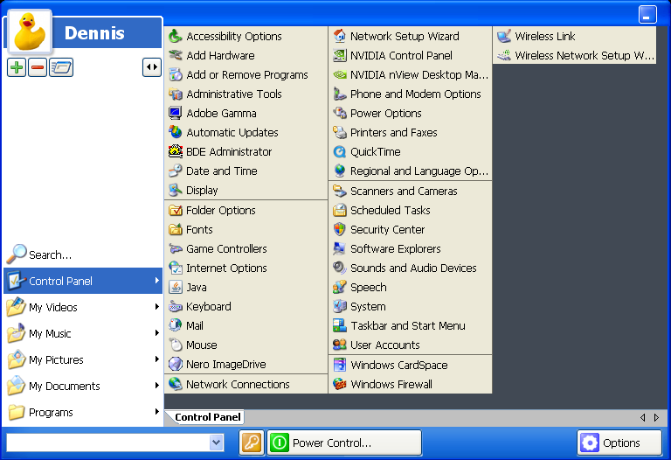Viewport: 671px width, 460px height.
Task: Click the orange key button
Action: 252,443
